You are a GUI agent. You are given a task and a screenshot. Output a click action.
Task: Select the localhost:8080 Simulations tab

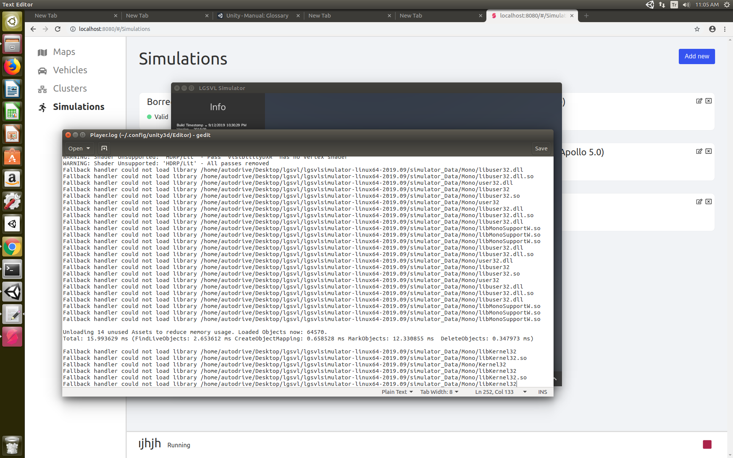click(x=531, y=16)
